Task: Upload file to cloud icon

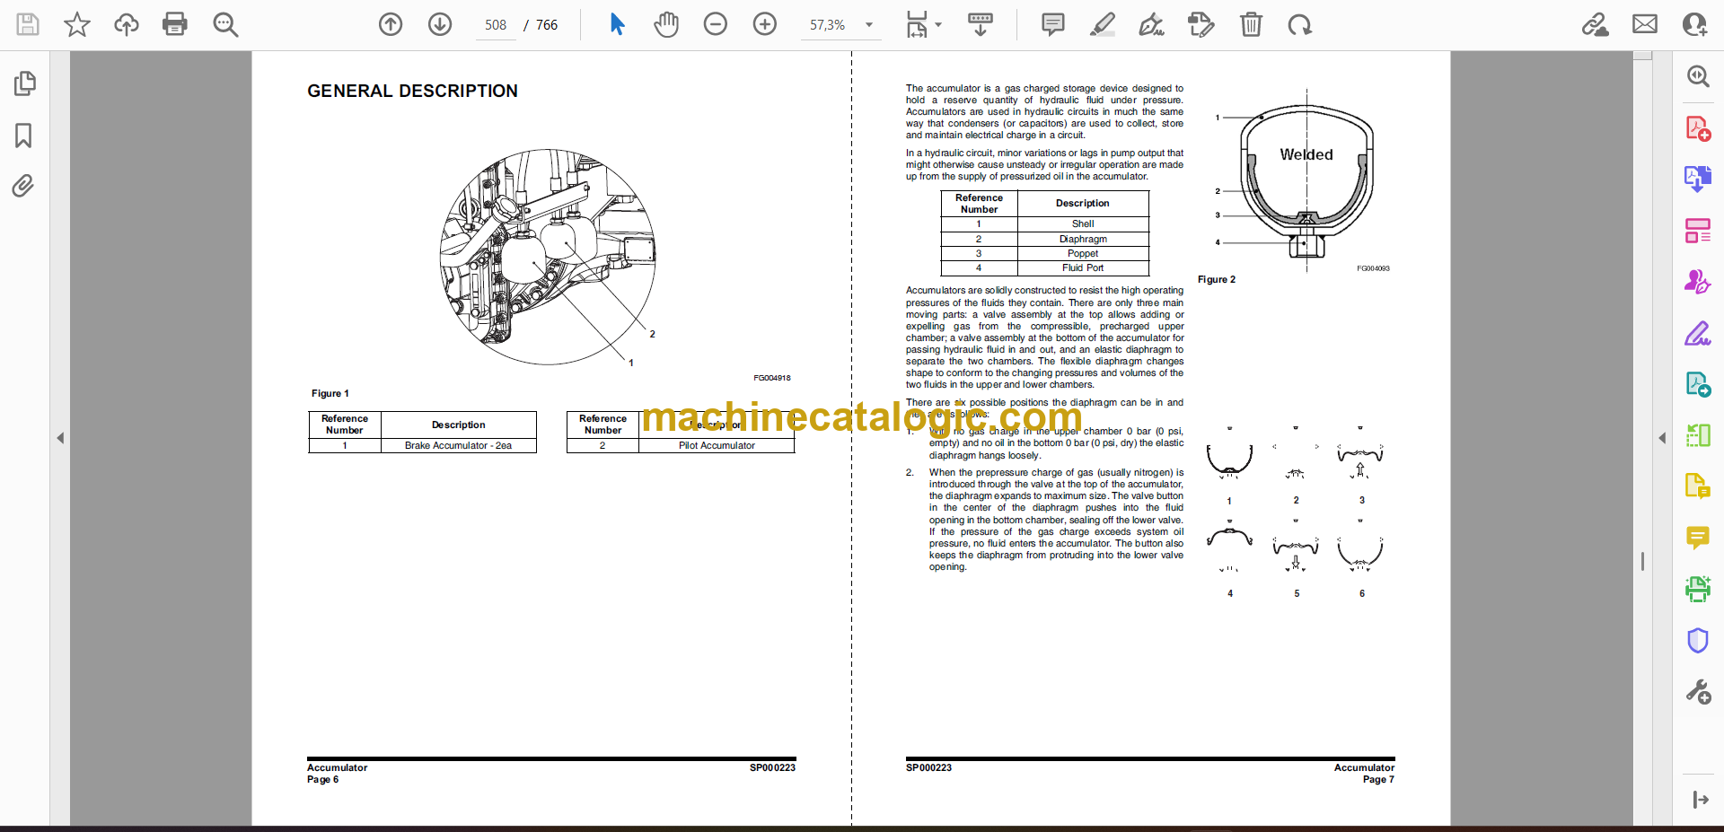Action: (x=127, y=24)
